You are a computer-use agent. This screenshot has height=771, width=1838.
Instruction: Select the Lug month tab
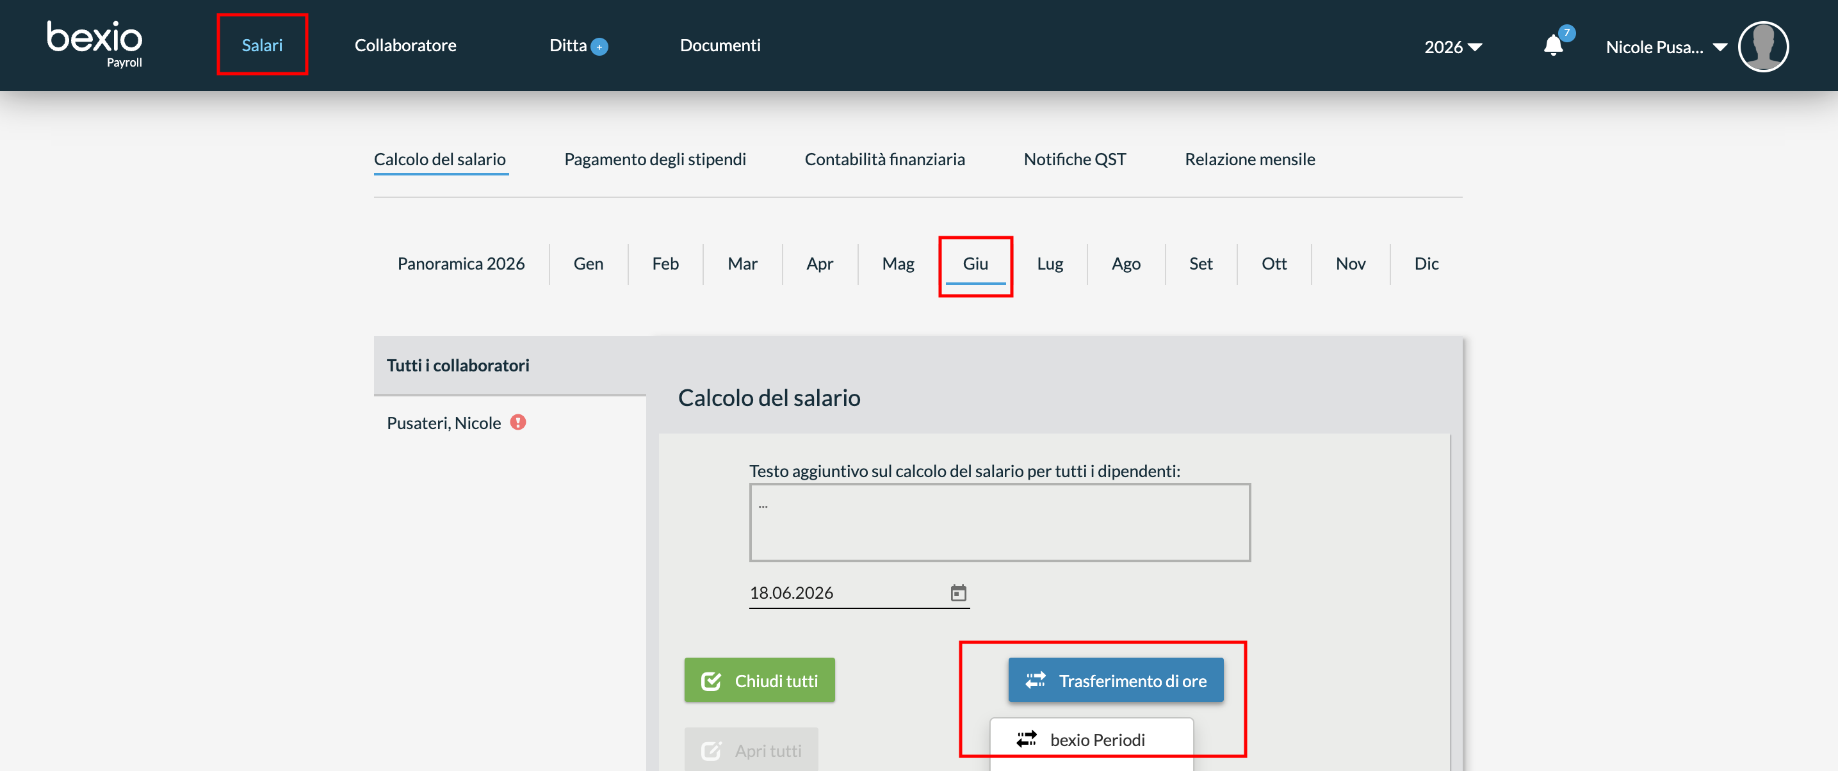(x=1050, y=263)
